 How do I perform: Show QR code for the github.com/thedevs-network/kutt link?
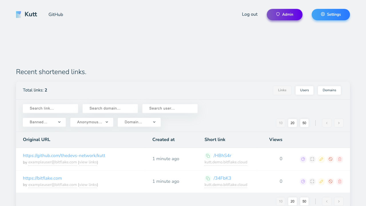pyautogui.click(x=312, y=159)
